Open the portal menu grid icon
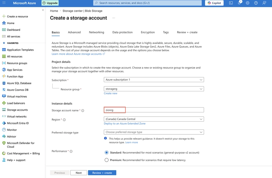This screenshot has width=272, height=178. pos(4,3)
